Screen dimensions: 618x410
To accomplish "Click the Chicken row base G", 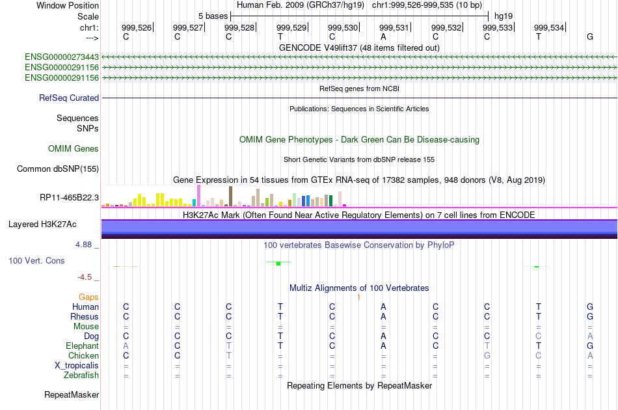I will pos(487,355).
